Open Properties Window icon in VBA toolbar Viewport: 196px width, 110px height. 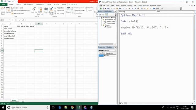tap(145, 9)
